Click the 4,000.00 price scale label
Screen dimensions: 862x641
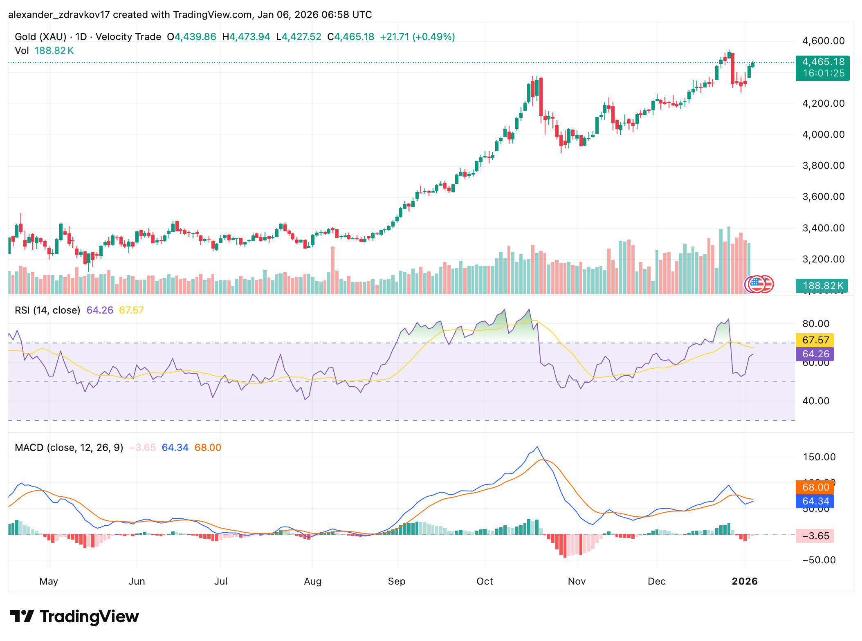tap(823, 134)
